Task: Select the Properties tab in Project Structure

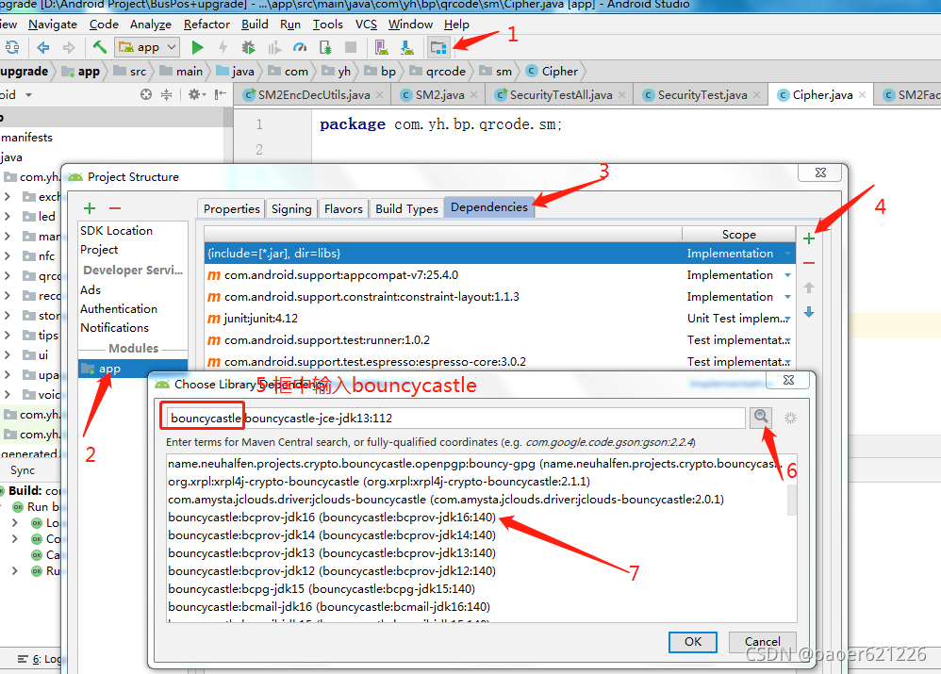Action: 231,208
